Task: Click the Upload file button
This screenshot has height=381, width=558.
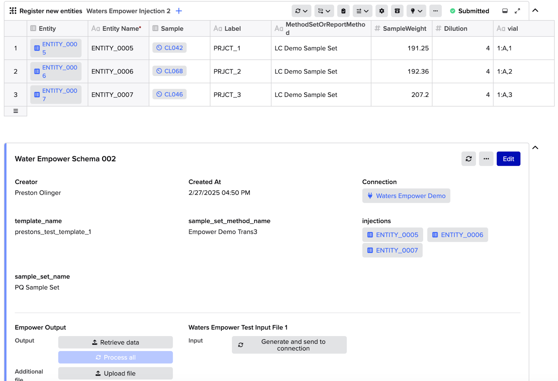Action: (x=115, y=373)
